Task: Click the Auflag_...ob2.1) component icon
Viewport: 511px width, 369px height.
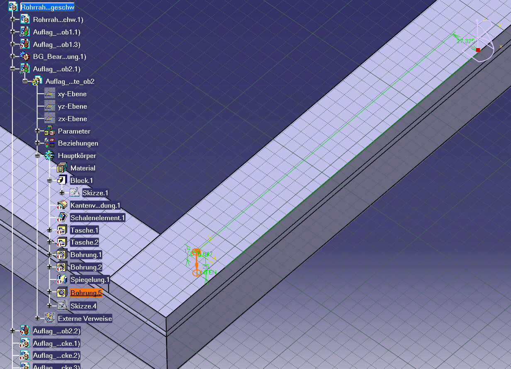Action: [25, 69]
